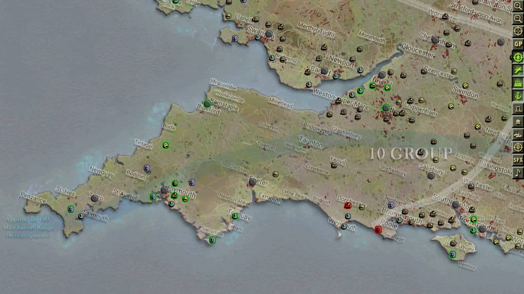Zoom out the map with the minus magnifier
This screenshot has height=294, width=524.
(518, 19)
